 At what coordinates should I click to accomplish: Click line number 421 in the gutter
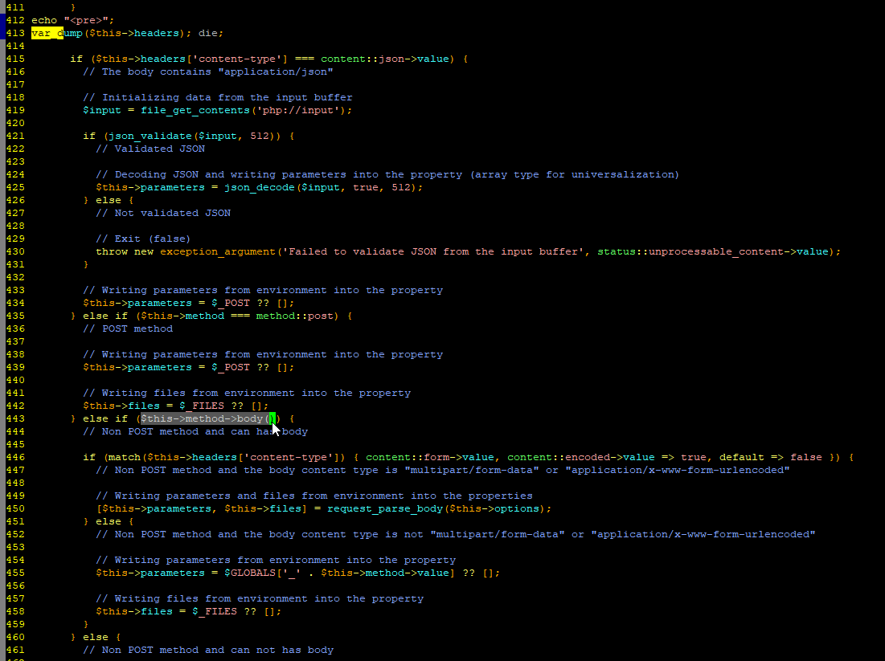[x=14, y=136]
